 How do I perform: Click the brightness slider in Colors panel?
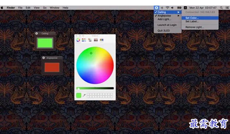tap(95, 88)
